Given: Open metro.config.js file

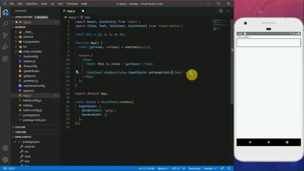Looking at the screenshot, I should [32, 110].
